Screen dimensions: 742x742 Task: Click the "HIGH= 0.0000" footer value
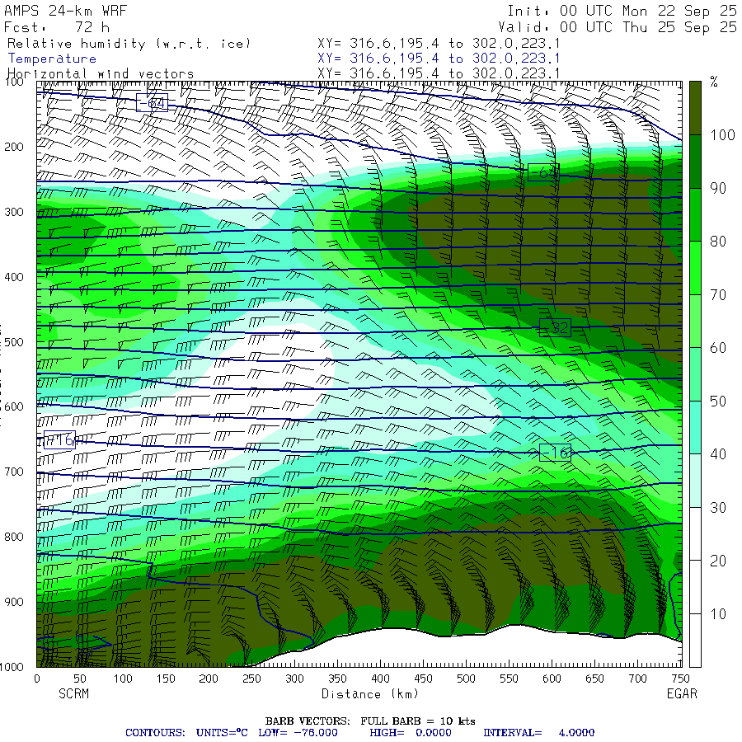[411, 733]
